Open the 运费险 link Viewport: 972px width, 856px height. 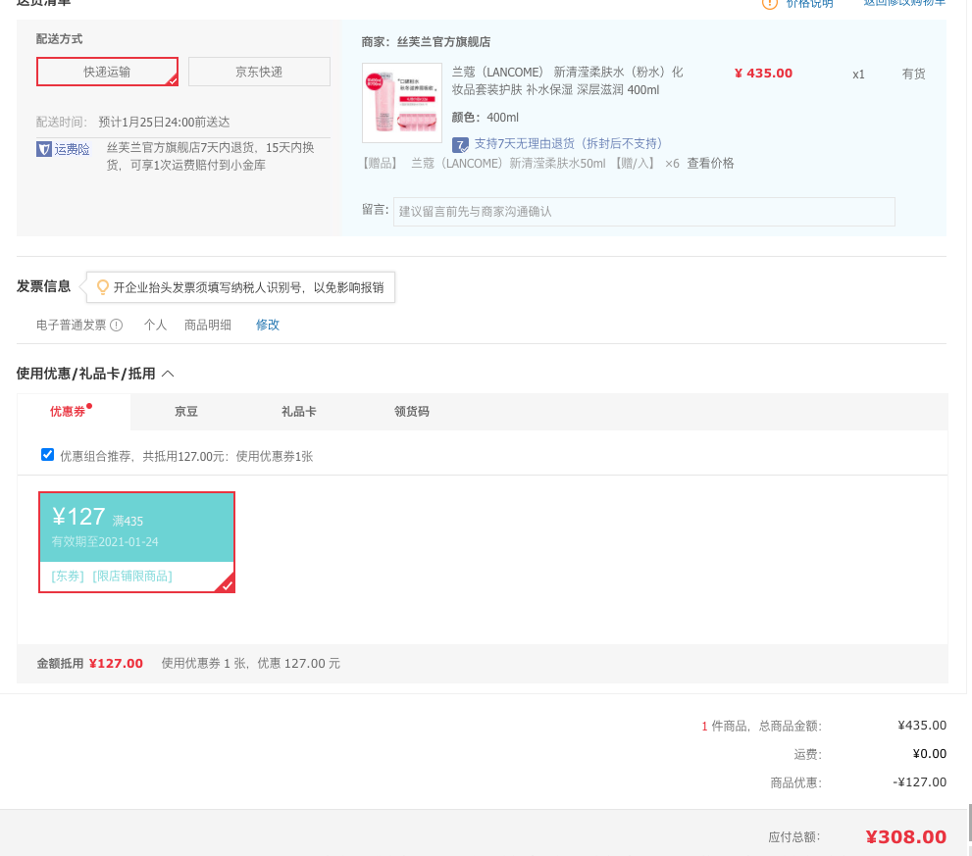pyautogui.click(x=72, y=149)
